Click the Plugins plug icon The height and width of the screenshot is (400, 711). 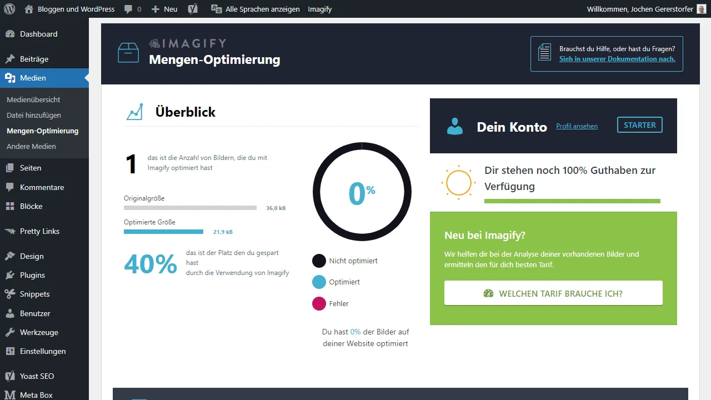tap(10, 275)
